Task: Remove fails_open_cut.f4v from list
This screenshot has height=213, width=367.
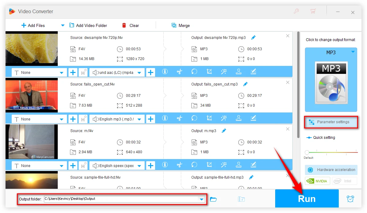Action: tap(288, 82)
